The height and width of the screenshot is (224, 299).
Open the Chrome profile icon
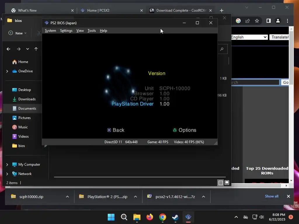(278, 21)
